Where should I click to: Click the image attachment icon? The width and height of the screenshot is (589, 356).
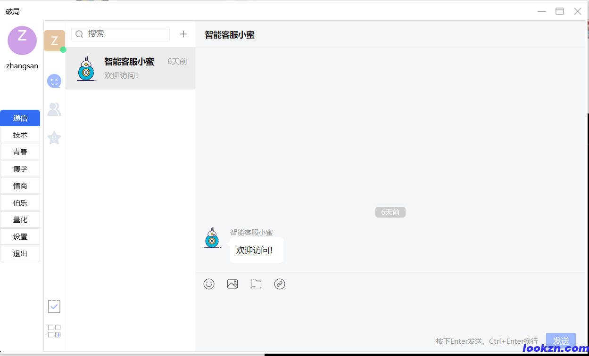232,283
